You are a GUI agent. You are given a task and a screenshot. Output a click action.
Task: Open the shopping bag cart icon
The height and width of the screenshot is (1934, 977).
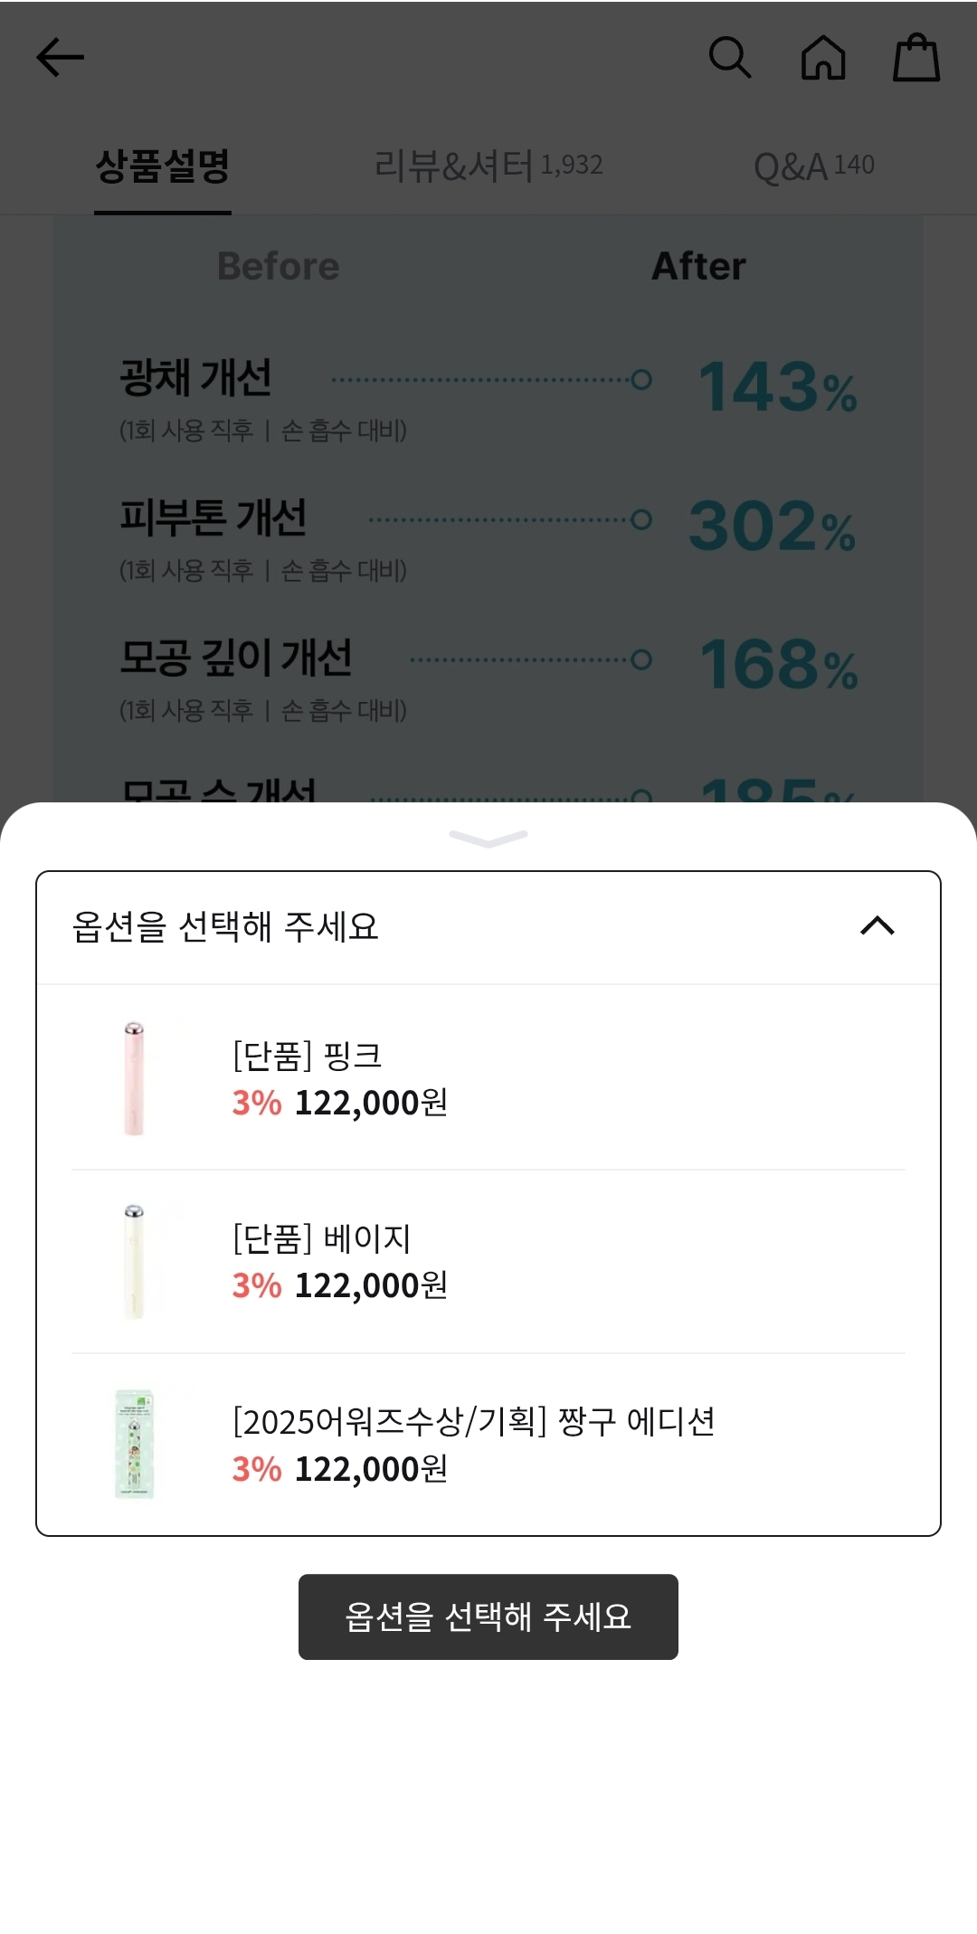click(915, 58)
